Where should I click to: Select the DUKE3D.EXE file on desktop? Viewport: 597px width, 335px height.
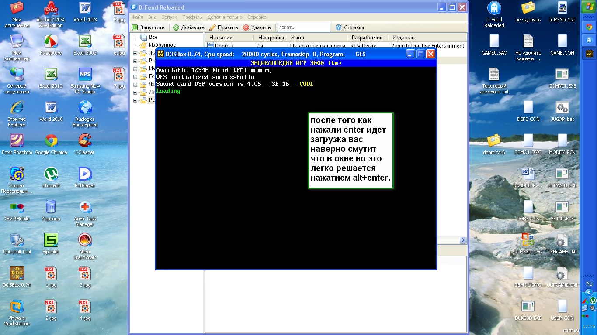tap(528, 311)
